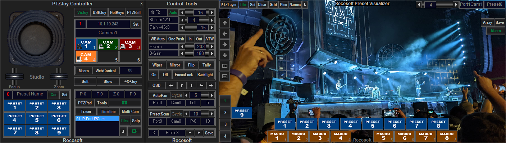Click the plus button beside Profile3
This screenshot has height=143, width=506.
coord(198,133)
